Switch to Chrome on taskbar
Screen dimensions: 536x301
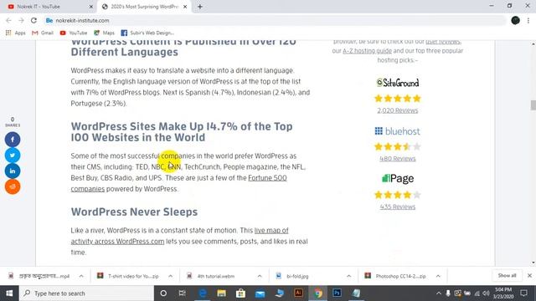318,293
